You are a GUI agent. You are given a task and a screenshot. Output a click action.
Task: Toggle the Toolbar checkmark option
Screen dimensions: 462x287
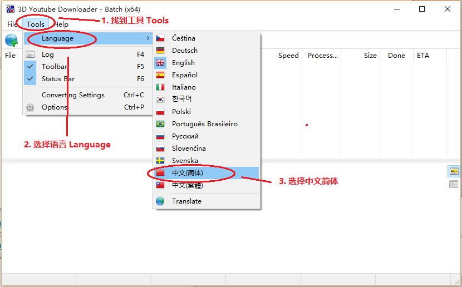point(30,67)
